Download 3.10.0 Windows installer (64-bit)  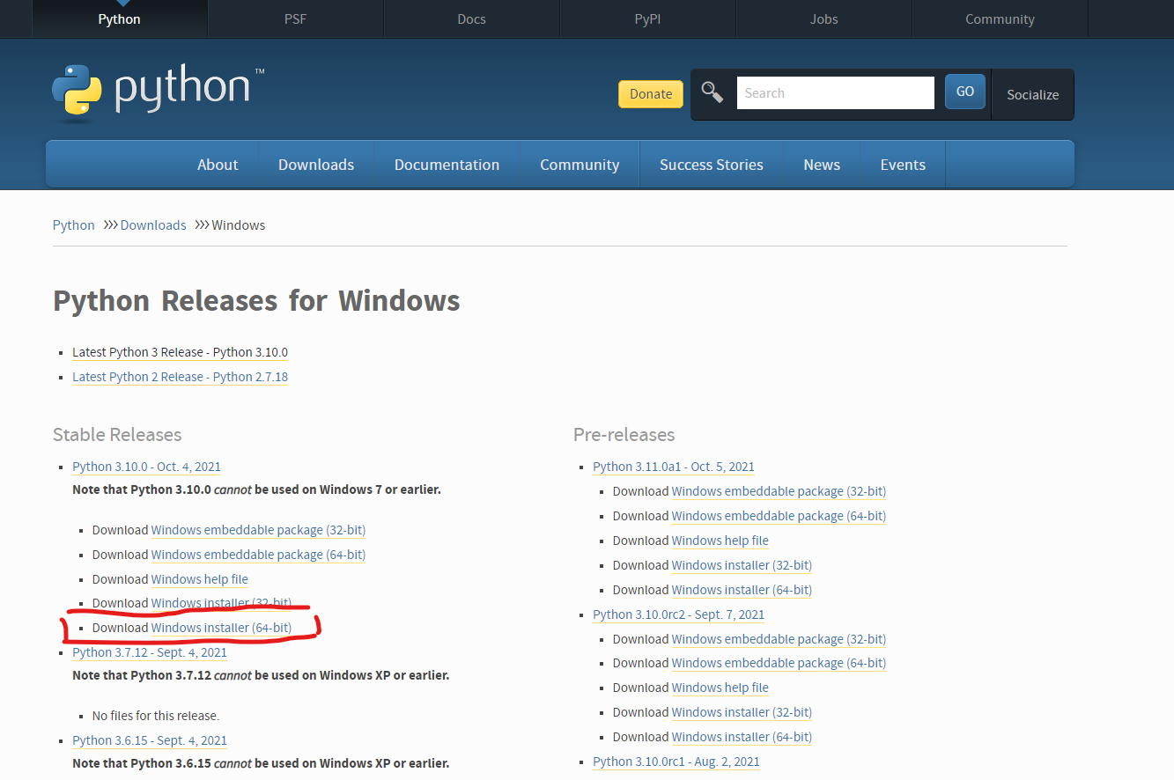pyautogui.click(x=221, y=628)
